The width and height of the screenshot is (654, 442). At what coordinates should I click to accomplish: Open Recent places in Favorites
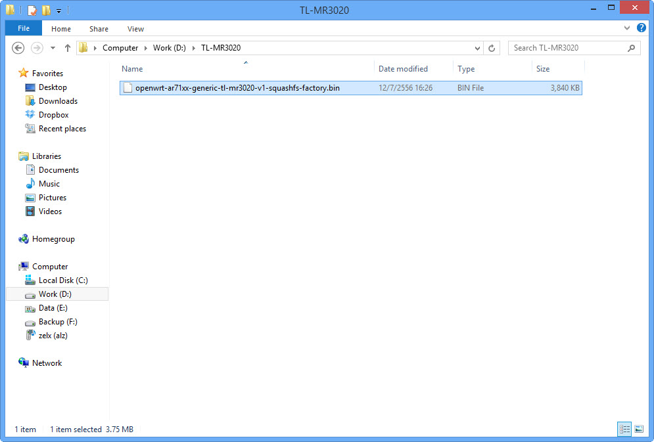tap(62, 129)
